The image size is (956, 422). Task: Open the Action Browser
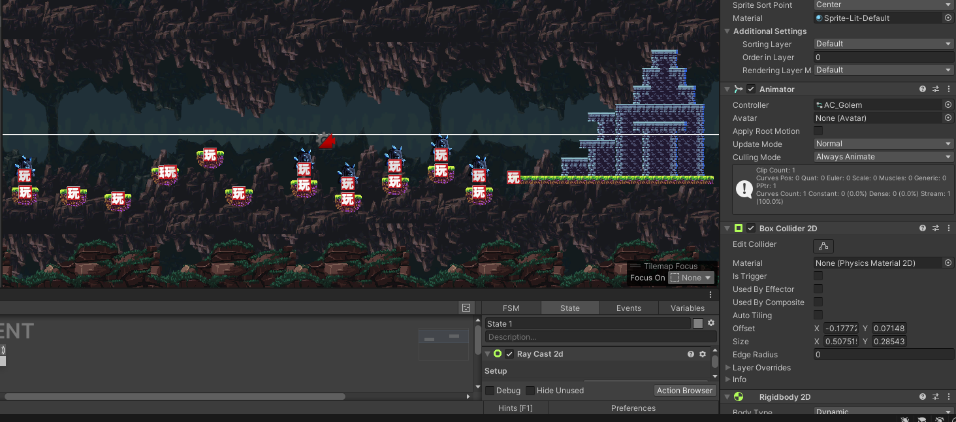click(x=684, y=391)
